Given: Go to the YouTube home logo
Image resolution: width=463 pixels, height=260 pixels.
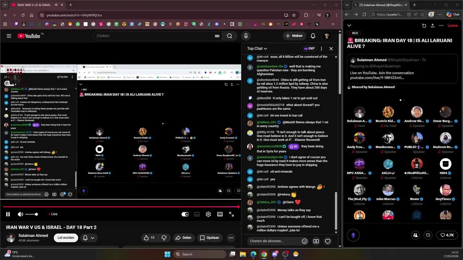Looking at the screenshot, I should 29,36.
